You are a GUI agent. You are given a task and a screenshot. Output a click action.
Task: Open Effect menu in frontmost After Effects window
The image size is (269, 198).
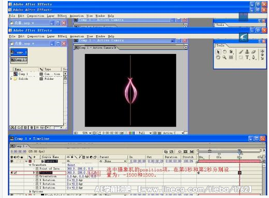click(x=62, y=36)
